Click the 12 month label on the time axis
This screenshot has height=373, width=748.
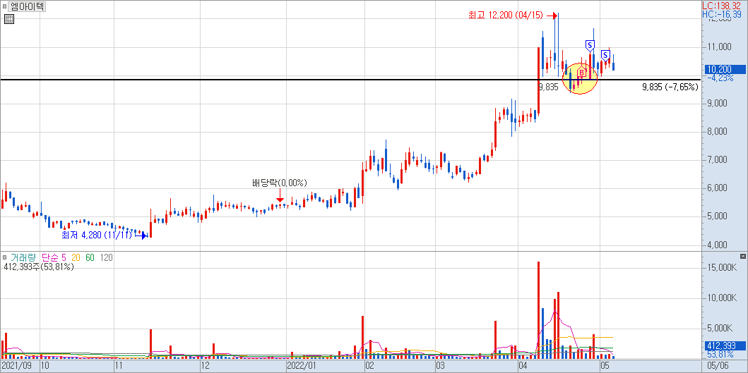click(x=206, y=366)
